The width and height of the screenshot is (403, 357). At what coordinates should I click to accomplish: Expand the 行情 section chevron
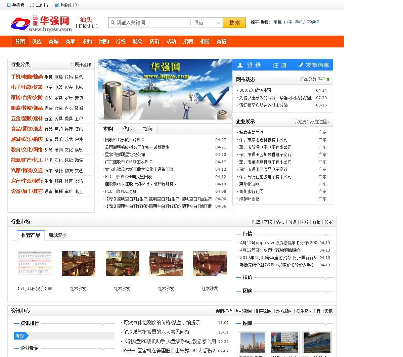tap(325, 234)
